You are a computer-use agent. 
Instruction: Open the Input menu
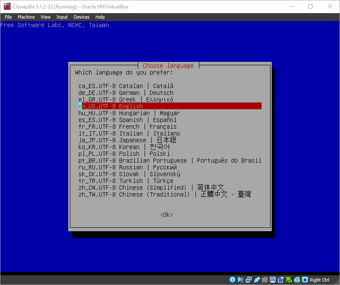tap(62, 17)
